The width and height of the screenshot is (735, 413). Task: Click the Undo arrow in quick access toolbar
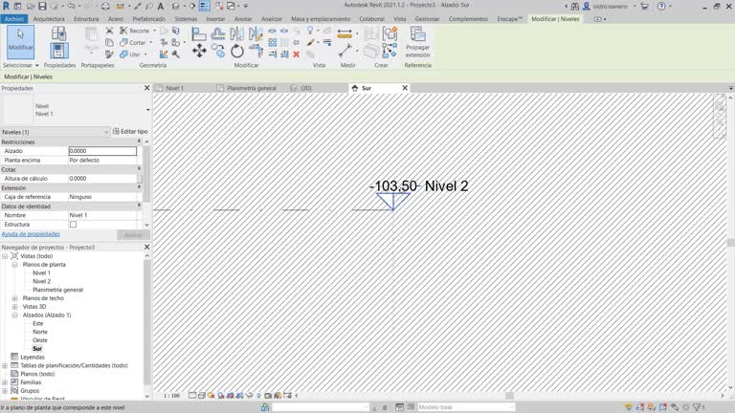tap(71, 6)
